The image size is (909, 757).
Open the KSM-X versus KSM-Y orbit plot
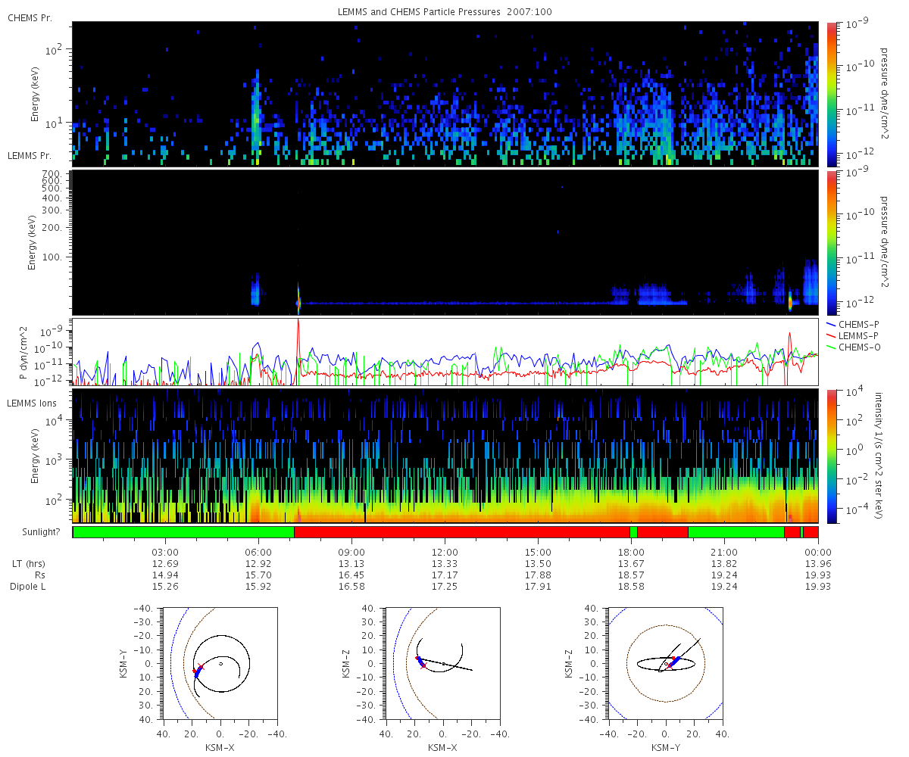[220, 663]
